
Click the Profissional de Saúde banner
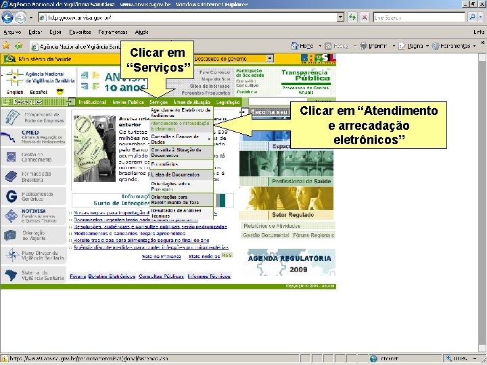coord(286,168)
